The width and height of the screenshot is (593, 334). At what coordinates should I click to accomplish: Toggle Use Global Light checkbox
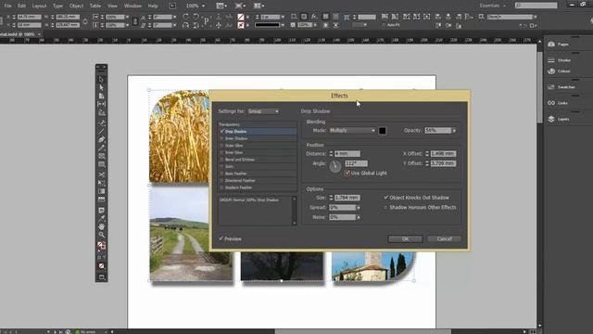pos(347,173)
